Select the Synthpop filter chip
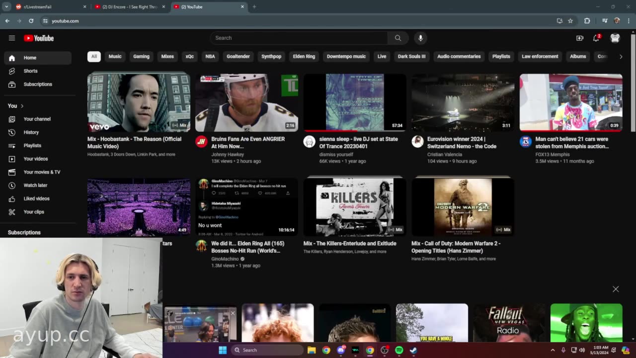 (x=271, y=57)
